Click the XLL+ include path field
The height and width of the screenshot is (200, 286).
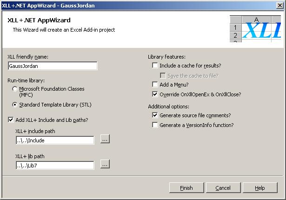[54, 140]
